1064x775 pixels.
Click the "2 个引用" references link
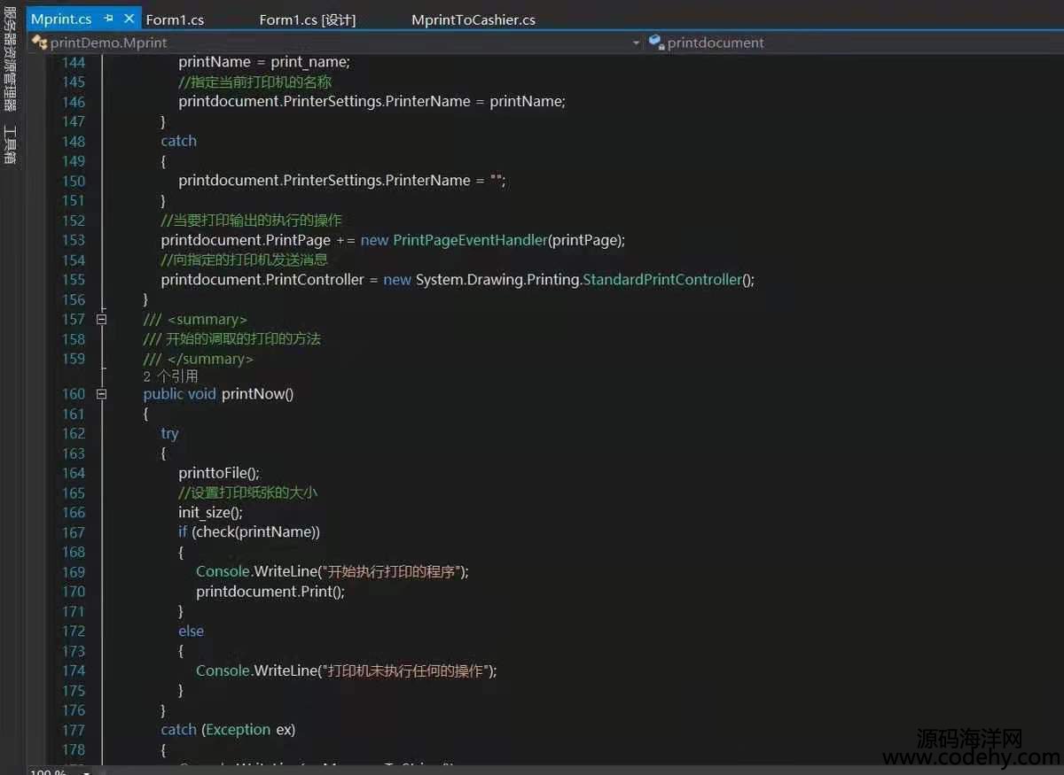(x=170, y=376)
